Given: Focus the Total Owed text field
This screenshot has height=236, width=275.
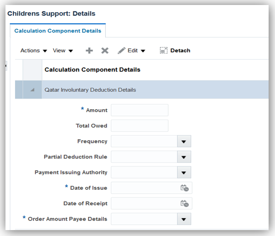Looking at the screenshot, I should point(140,126).
